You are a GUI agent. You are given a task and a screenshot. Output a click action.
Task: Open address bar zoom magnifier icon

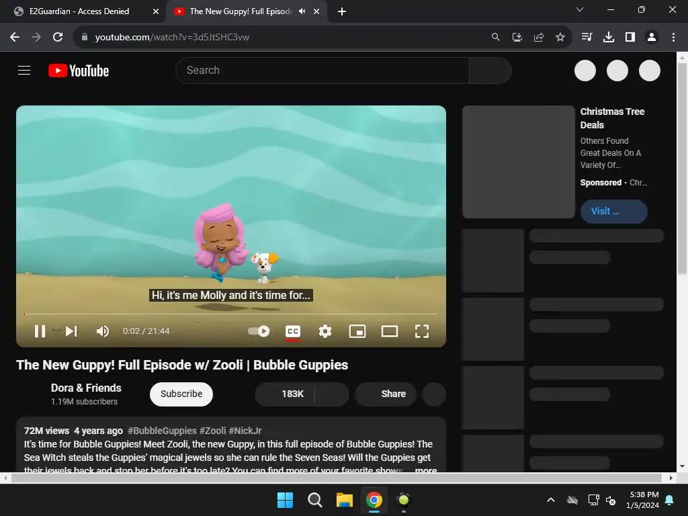pyautogui.click(x=495, y=37)
